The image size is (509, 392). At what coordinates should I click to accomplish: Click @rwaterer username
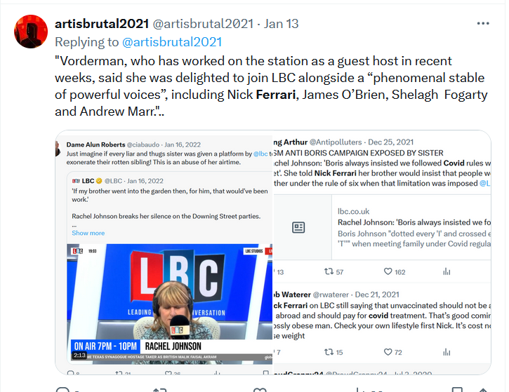pyautogui.click(x=331, y=295)
